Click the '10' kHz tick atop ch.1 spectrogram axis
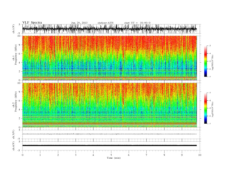 click(x=19, y=36)
